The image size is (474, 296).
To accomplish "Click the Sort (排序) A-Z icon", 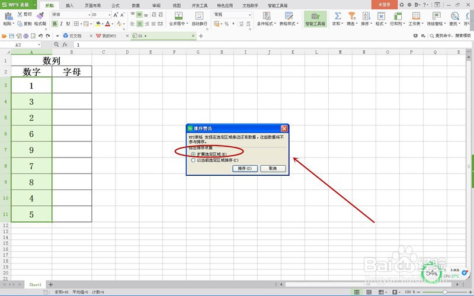I will click(x=366, y=16).
